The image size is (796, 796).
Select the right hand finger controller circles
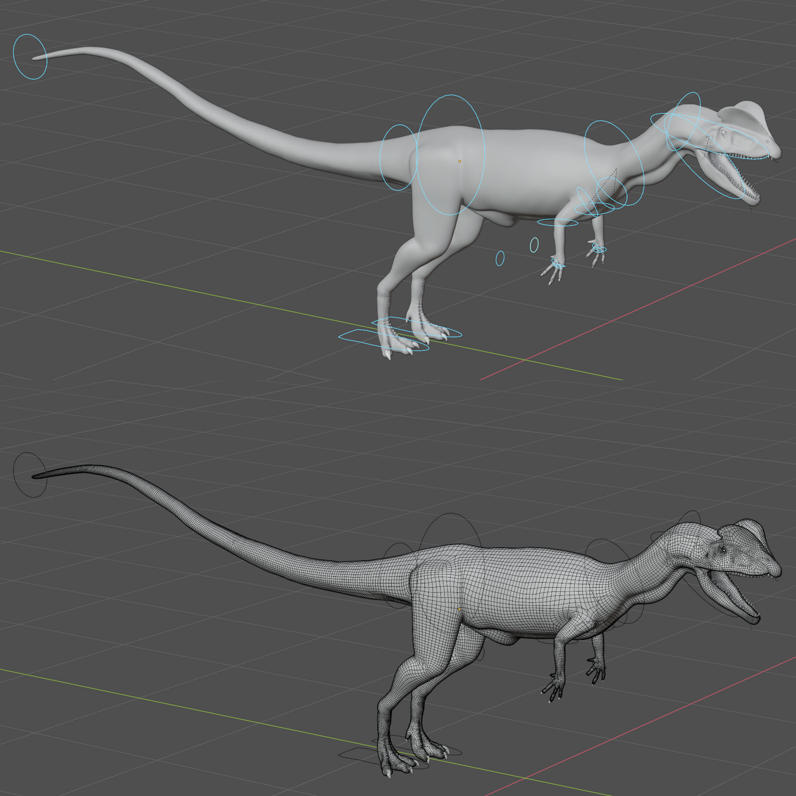tap(599, 249)
